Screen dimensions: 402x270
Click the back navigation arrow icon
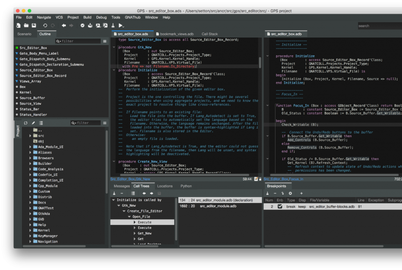click(64, 26)
